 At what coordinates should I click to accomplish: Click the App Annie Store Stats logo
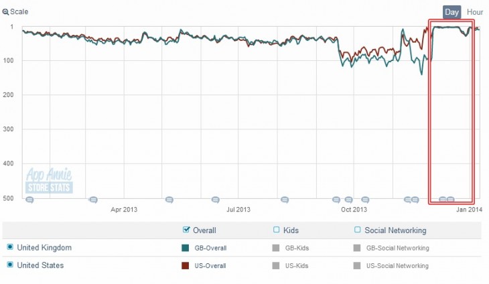(x=48, y=181)
